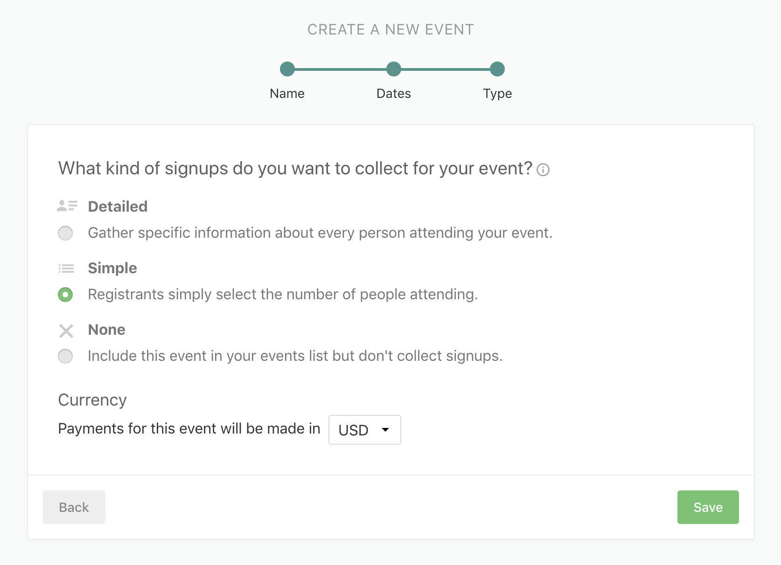Click the currency dropdown arrow

point(385,430)
